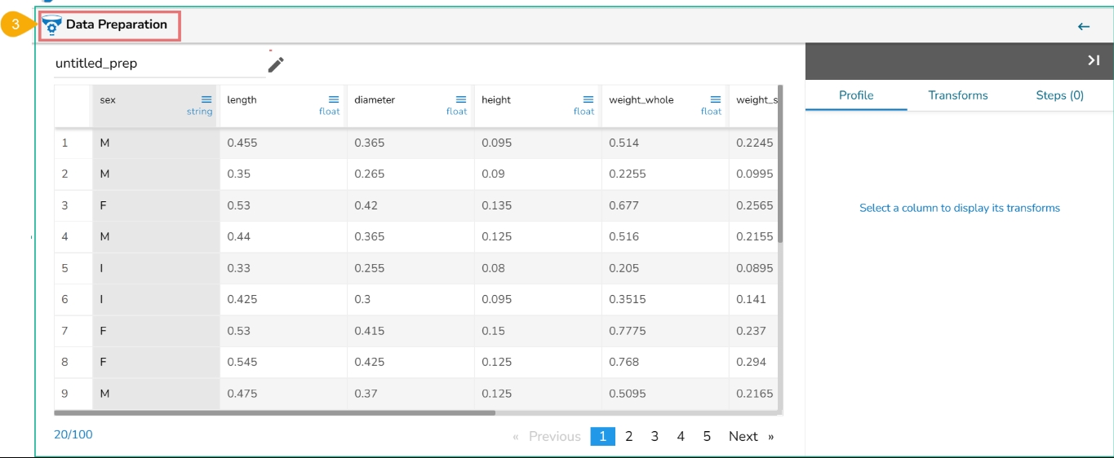Image resolution: width=1114 pixels, height=458 pixels.
Task: Open the height column menu icon
Action: pos(588,99)
